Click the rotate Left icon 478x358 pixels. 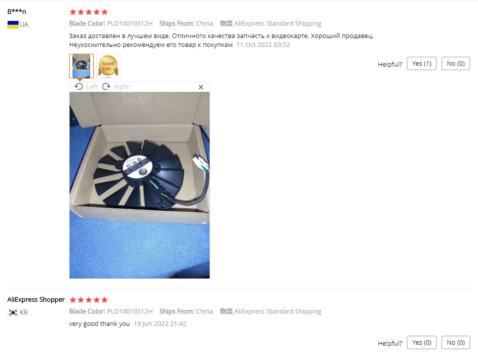(78, 87)
